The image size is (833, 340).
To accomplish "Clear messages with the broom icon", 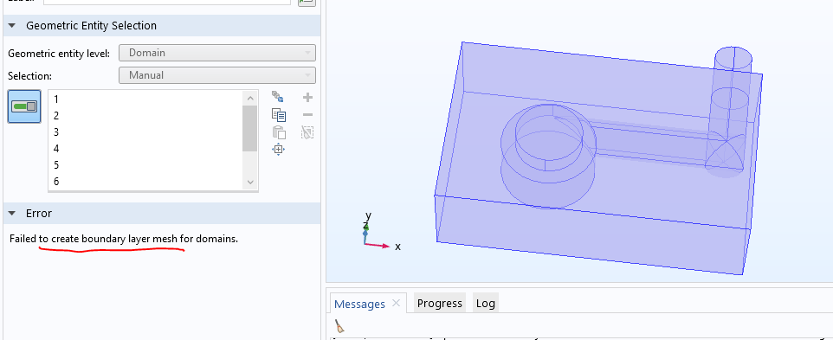I will [x=339, y=325].
